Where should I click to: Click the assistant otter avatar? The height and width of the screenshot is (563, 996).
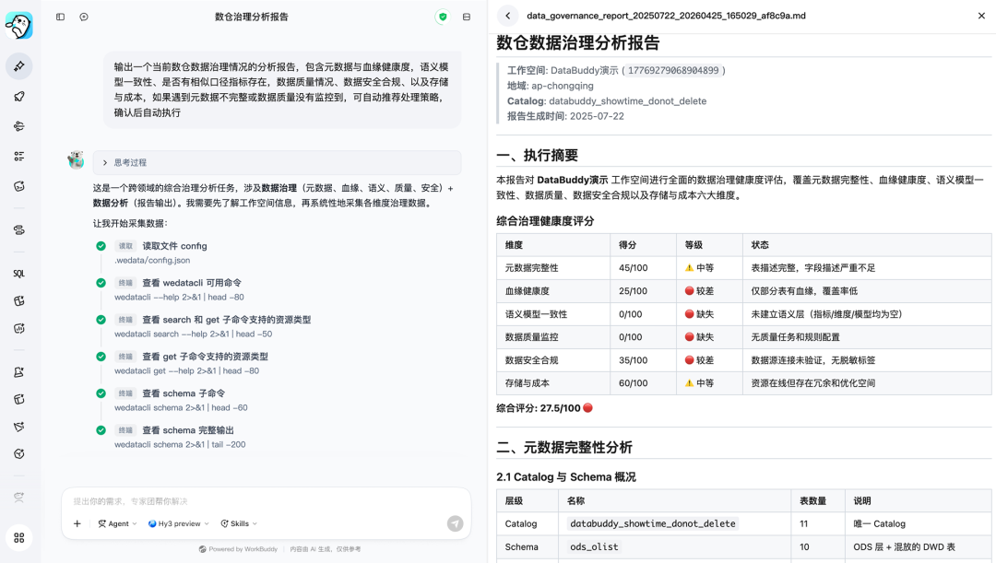(x=77, y=160)
